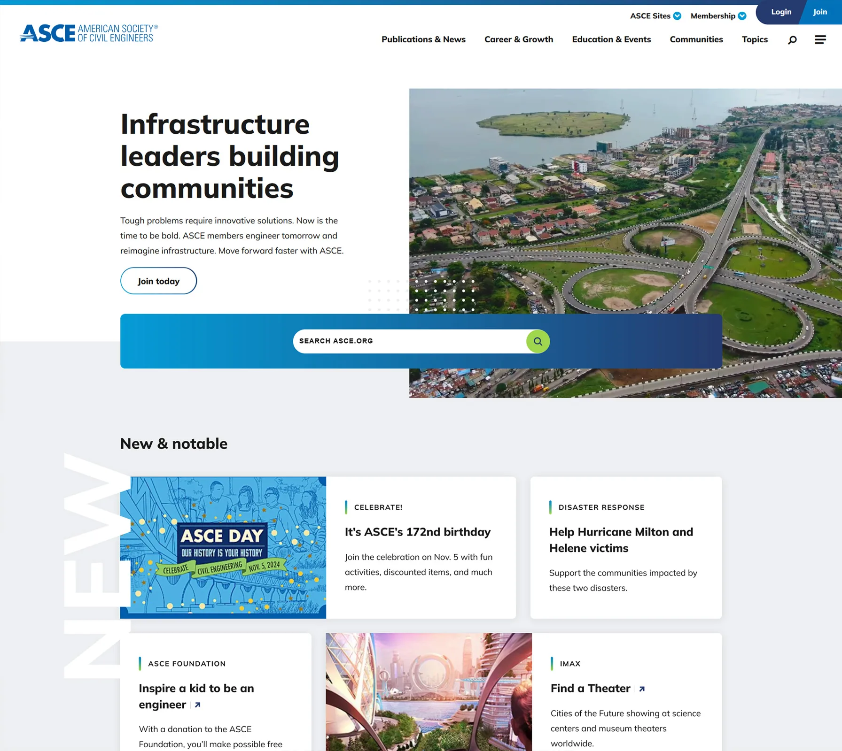Viewport: 842px width, 751px height.
Task: Click external arrow beside Inspire a kid
Action: (198, 705)
